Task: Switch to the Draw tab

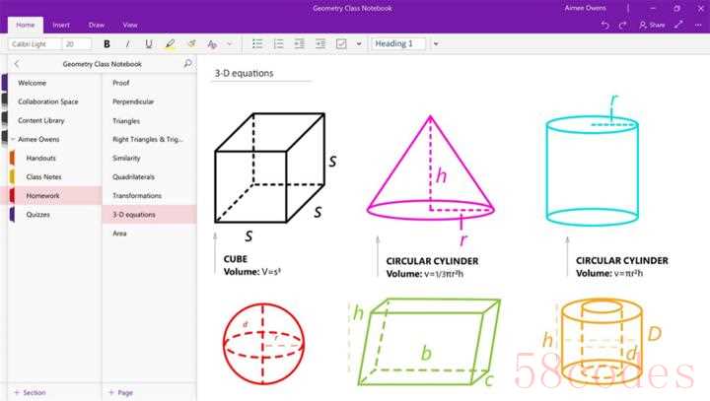Action: 97,25
